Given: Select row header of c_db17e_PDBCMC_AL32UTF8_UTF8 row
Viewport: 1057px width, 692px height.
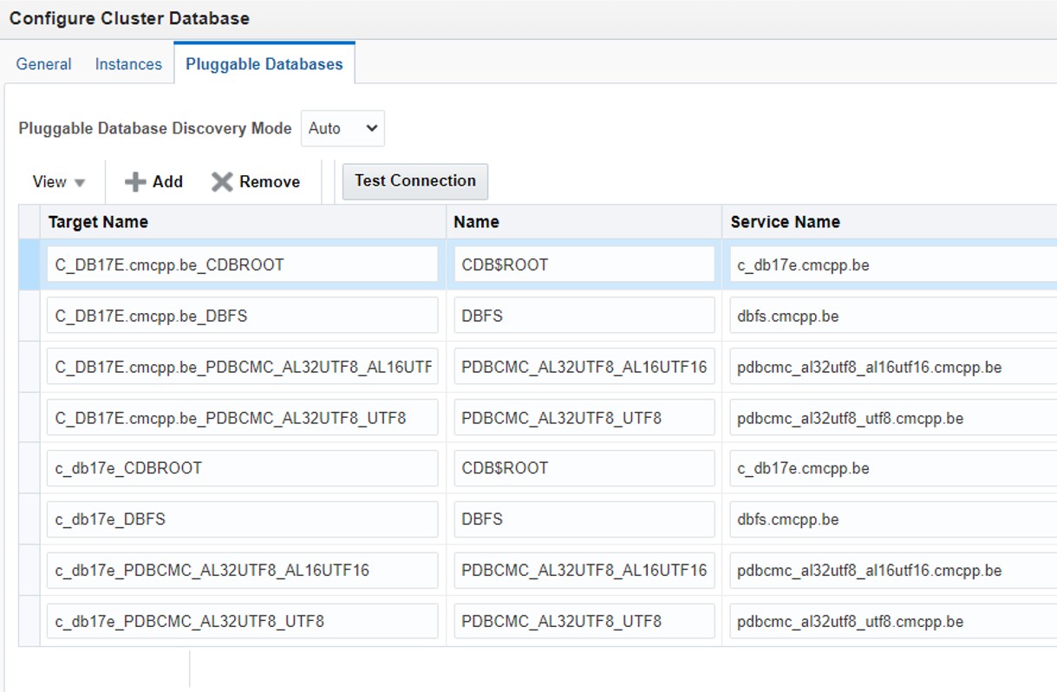Looking at the screenshot, I should coord(29,621).
